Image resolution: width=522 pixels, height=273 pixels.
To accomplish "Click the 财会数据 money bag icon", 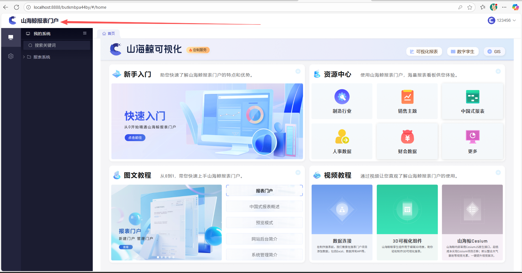I will pyautogui.click(x=407, y=137).
